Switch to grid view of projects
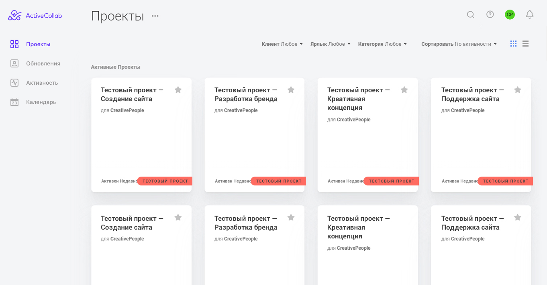This screenshot has height=285, width=547. coord(513,44)
